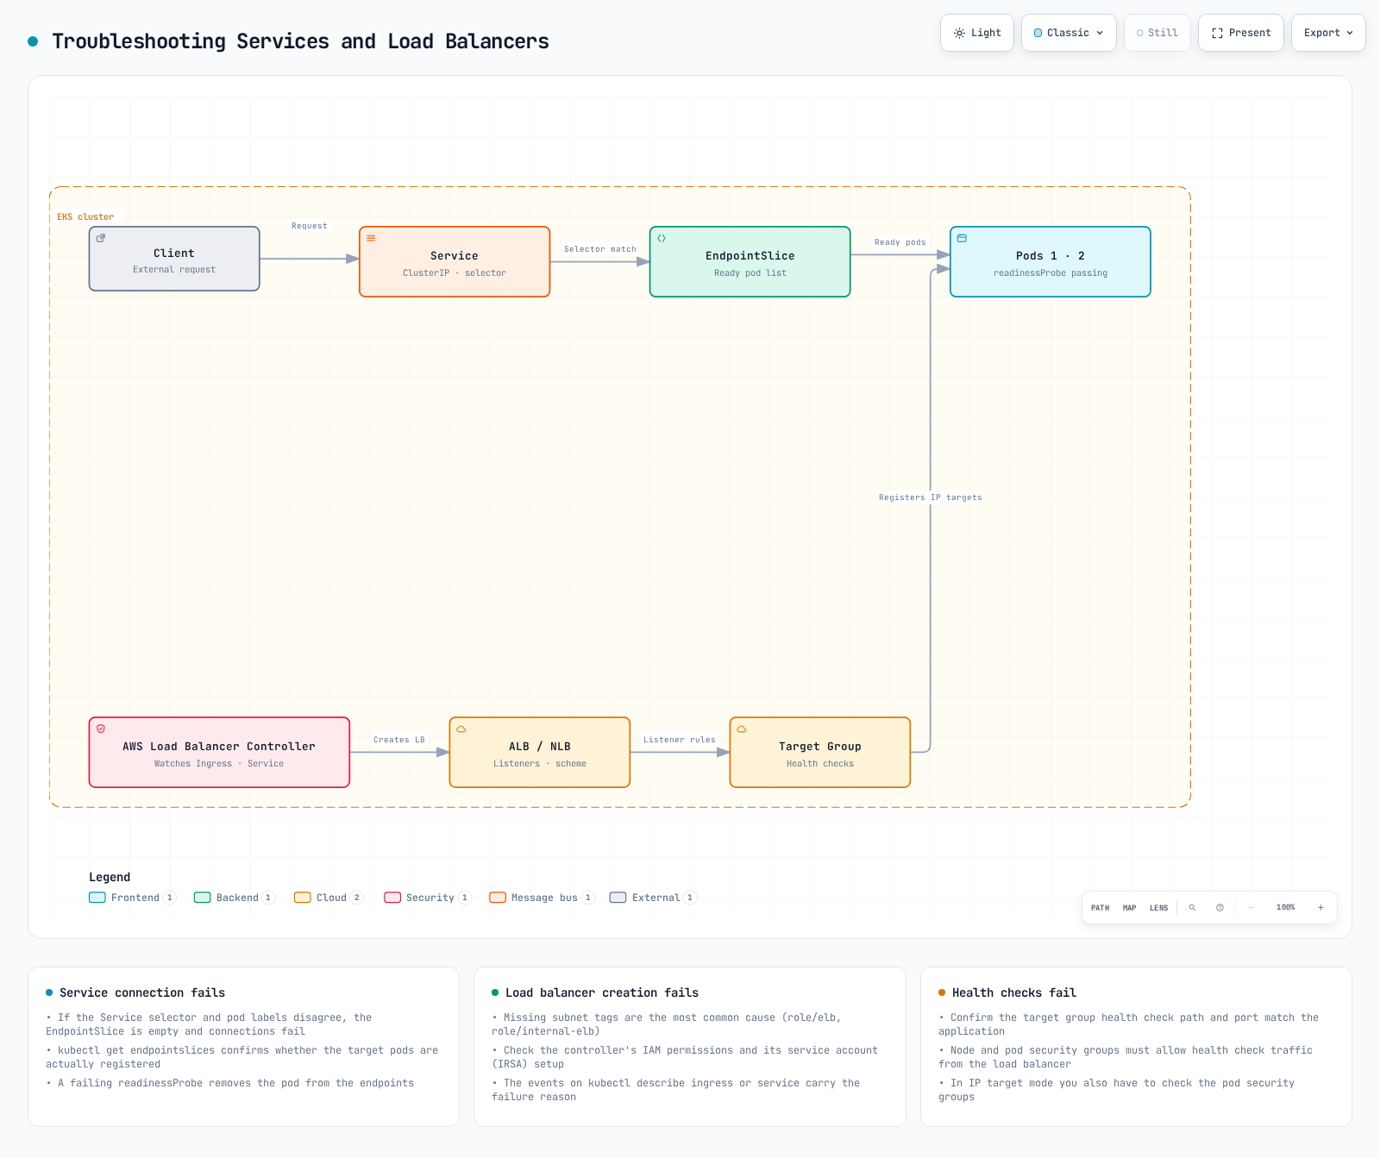Click the 100% zoom level readout
1380x1158 pixels.
[x=1285, y=907]
